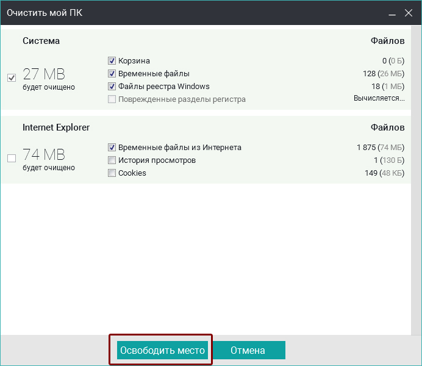Screen dimensions: 422x366
Task: Enable Поврежденные разделы регистра checkbox
Action: 112,99
